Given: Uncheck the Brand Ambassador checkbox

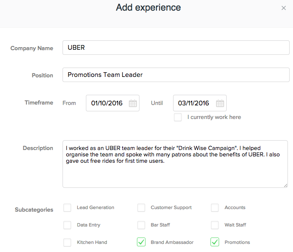Looking at the screenshot, I should 141,242.
